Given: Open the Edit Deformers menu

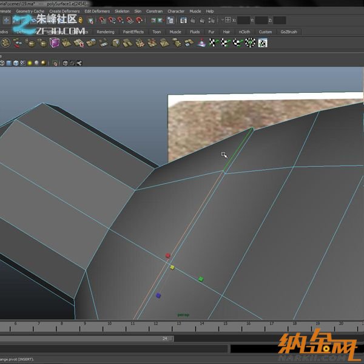Looking at the screenshot, I should [96, 11].
